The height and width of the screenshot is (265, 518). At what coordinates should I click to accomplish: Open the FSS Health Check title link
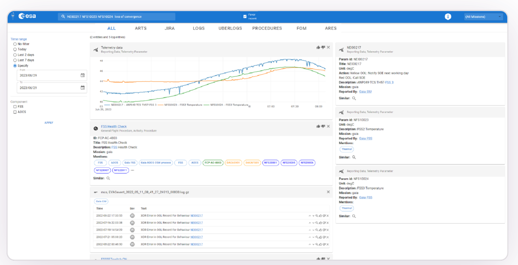pyautogui.click(x=114, y=127)
